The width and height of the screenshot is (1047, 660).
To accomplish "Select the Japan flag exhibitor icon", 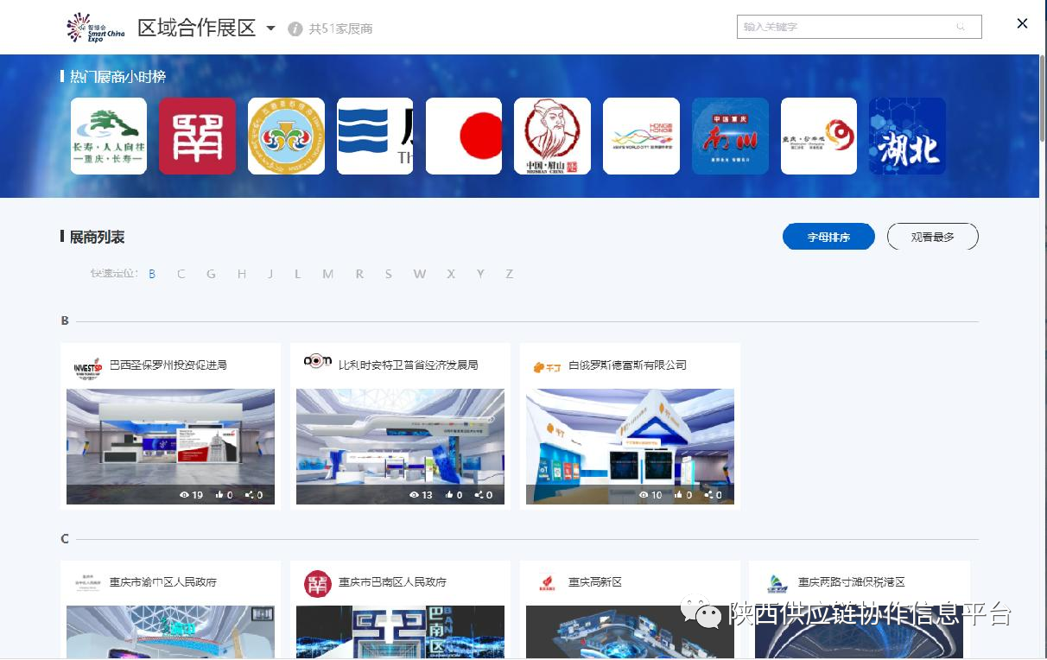I will [464, 136].
